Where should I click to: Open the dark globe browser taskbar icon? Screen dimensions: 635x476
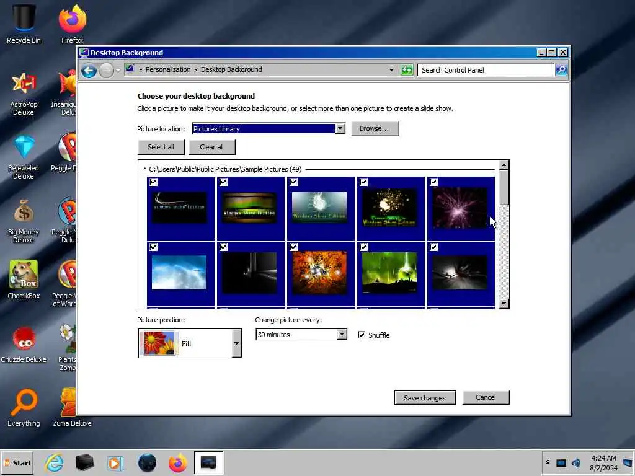coord(147,462)
